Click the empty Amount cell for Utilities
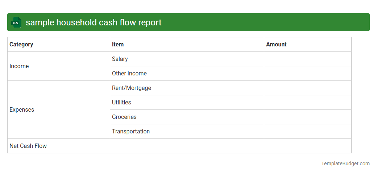Screen dimensions: 377x174 308,102
